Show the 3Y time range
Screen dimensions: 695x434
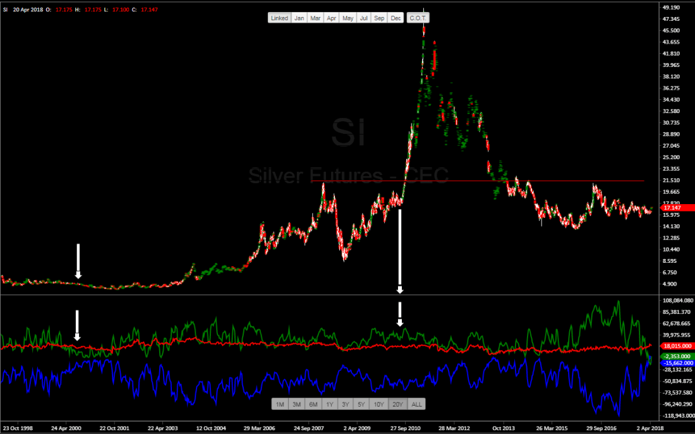click(345, 404)
